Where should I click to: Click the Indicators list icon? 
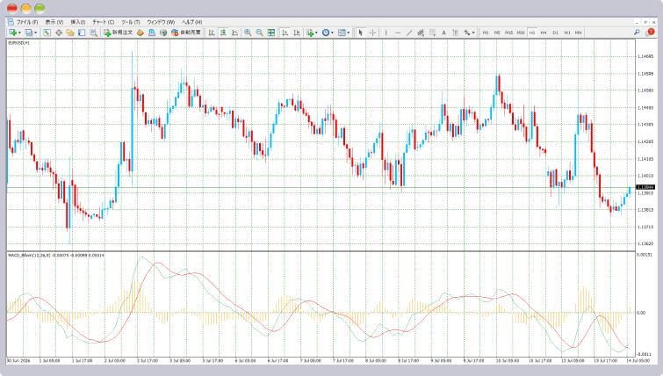pos(310,33)
